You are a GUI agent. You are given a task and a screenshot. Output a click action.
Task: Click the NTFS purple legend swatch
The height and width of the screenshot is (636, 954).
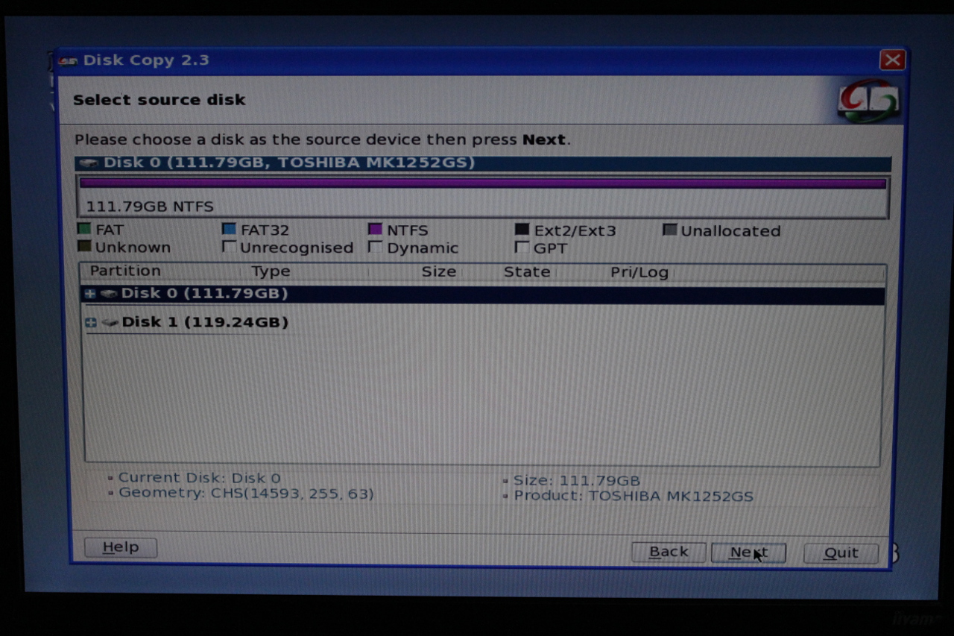(x=375, y=230)
